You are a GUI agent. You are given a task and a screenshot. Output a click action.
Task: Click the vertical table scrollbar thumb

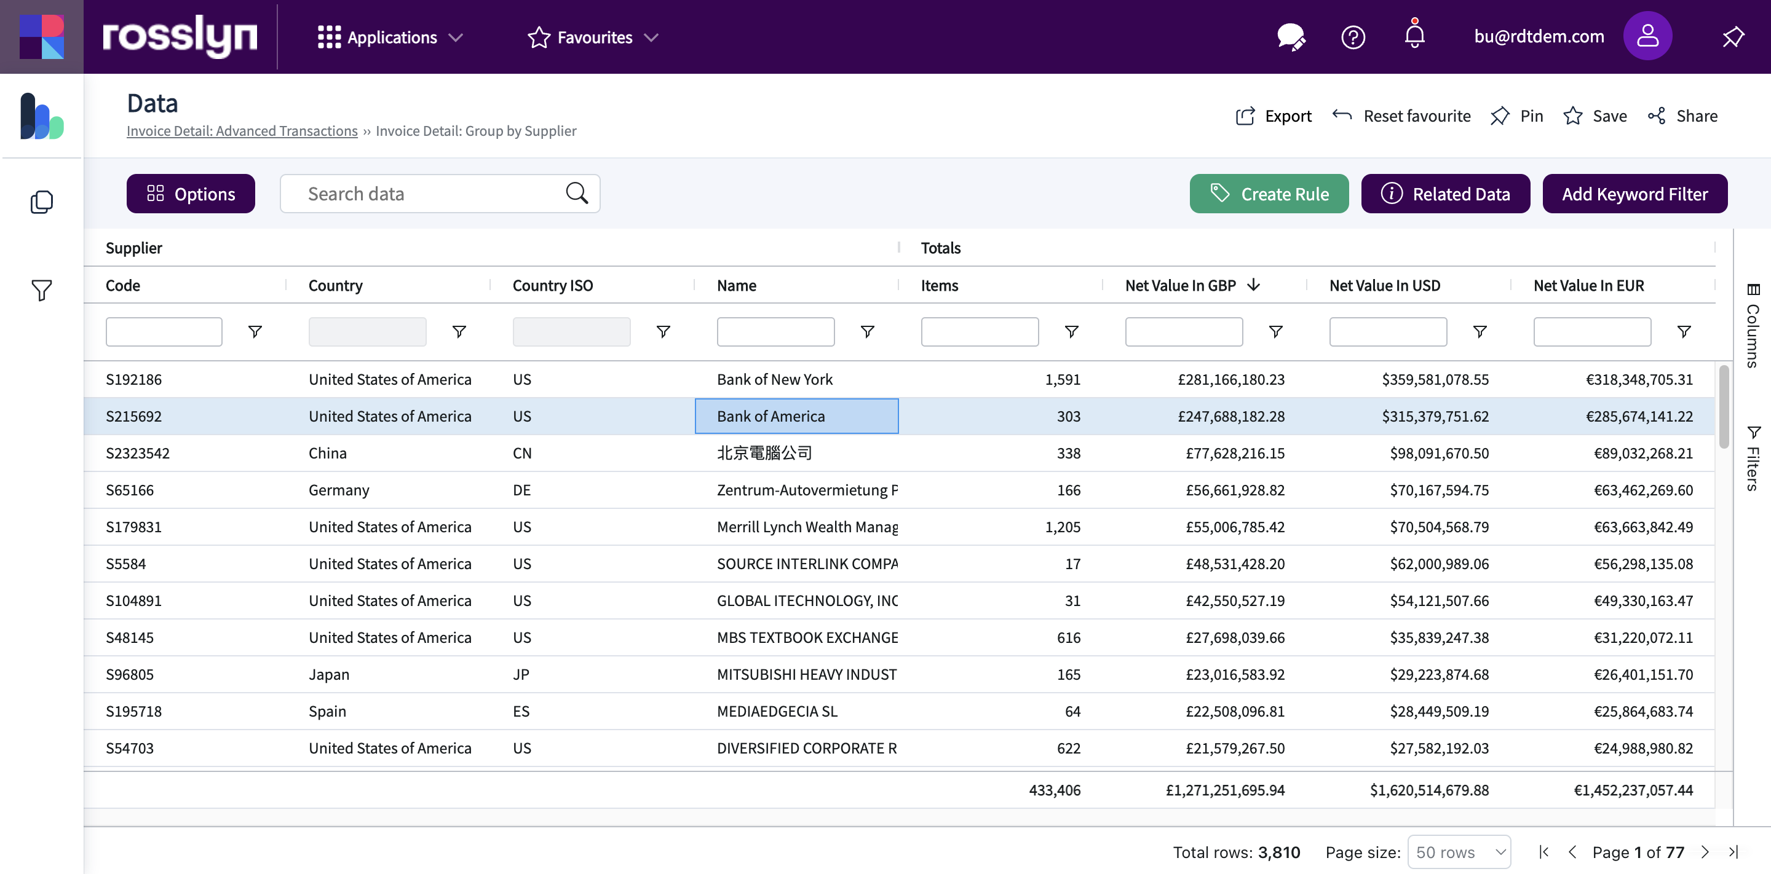[1724, 407]
